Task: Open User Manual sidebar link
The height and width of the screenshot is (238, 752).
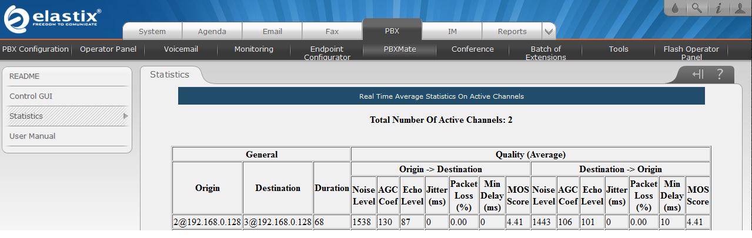Action: [x=32, y=136]
